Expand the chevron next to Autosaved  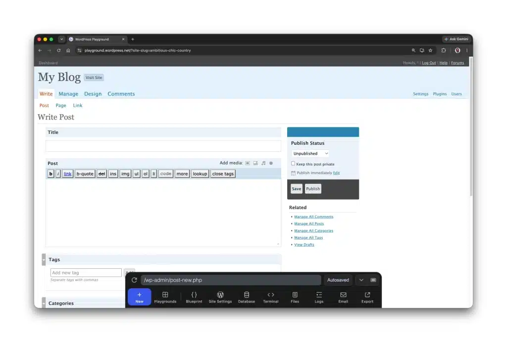[x=361, y=280]
